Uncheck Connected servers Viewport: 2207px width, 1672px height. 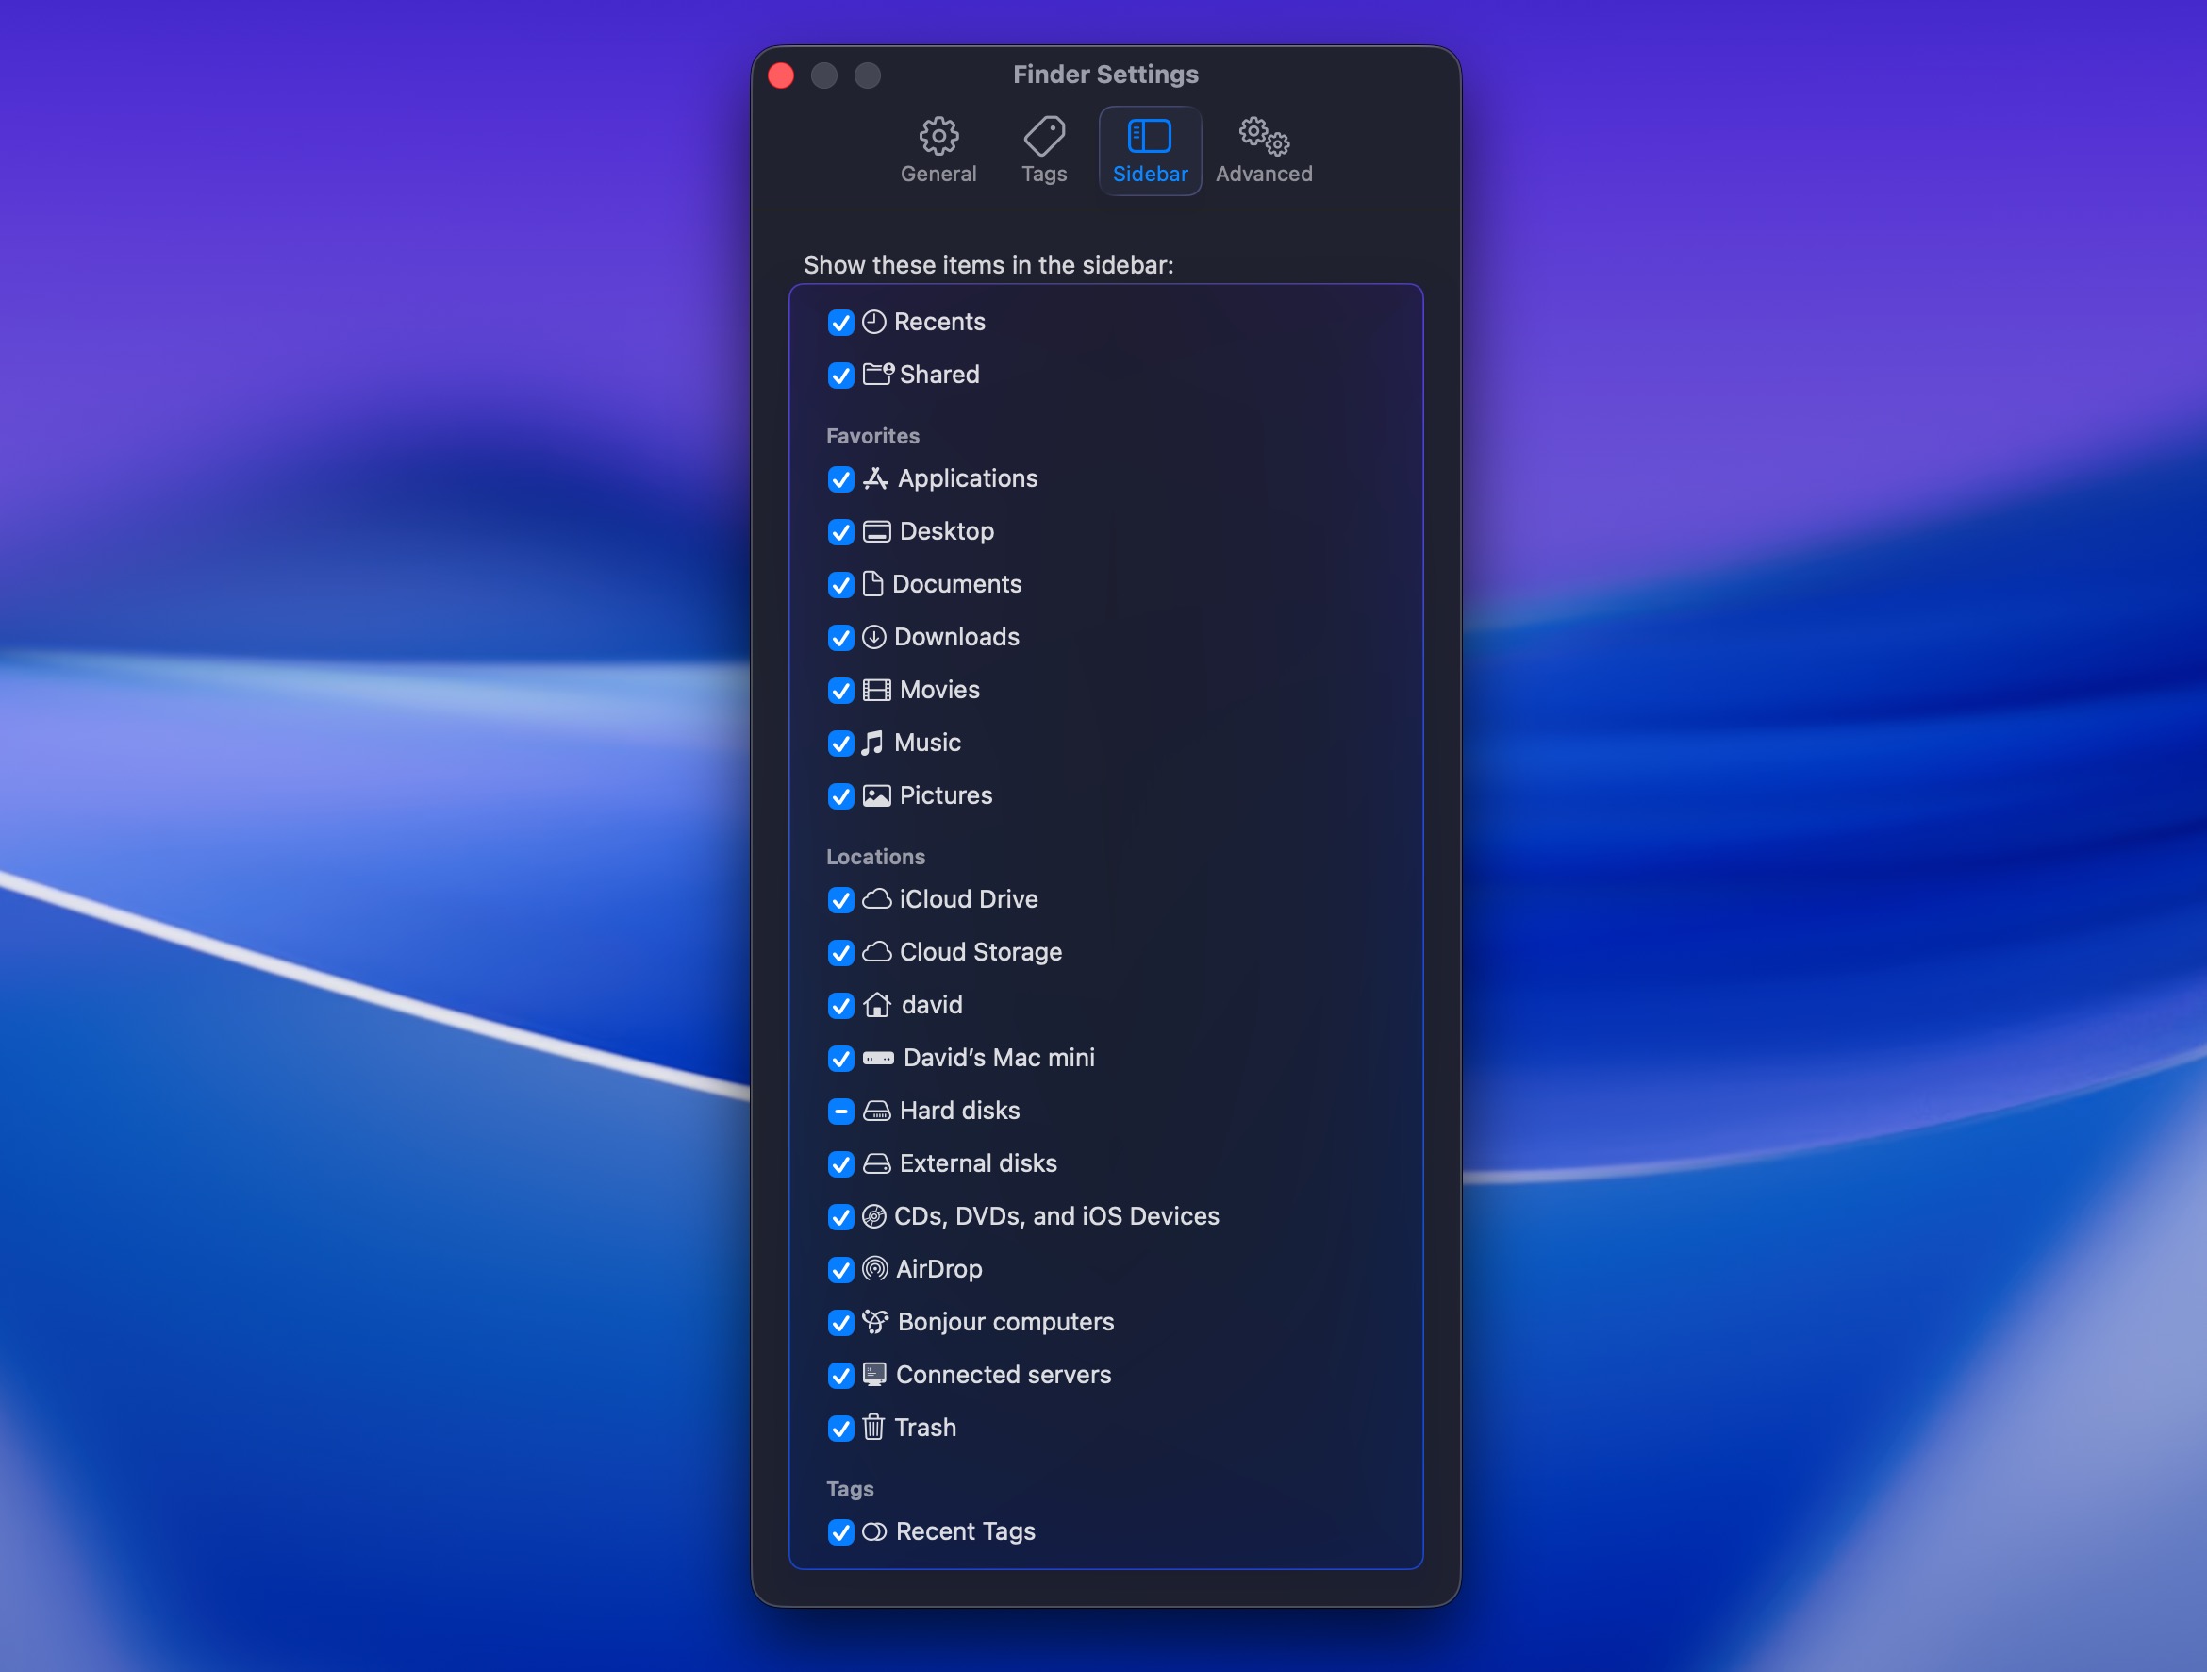841,1376
